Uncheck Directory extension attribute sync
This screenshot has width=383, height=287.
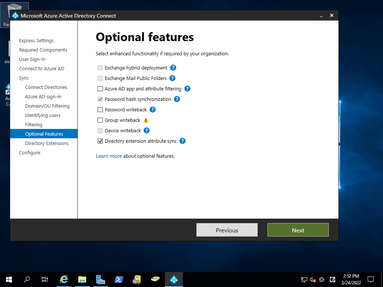(x=100, y=141)
